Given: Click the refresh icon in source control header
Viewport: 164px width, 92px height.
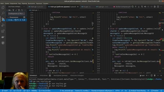Looking at the screenshot, I should click(x=22, y=10).
